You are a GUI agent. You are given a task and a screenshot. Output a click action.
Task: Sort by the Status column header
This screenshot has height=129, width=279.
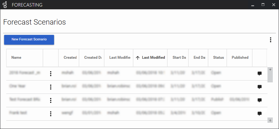click(x=218, y=58)
